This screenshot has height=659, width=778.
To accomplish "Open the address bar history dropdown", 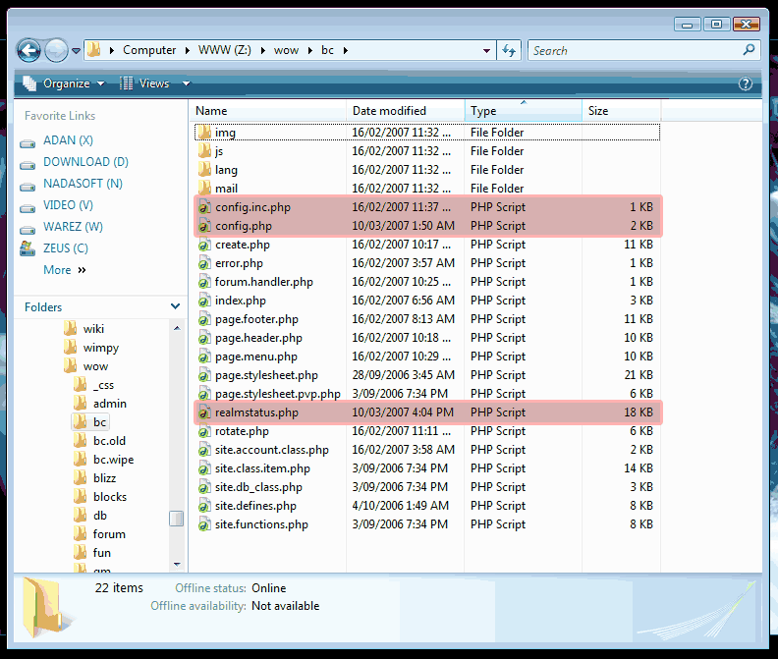I will pyautogui.click(x=487, y=50).
